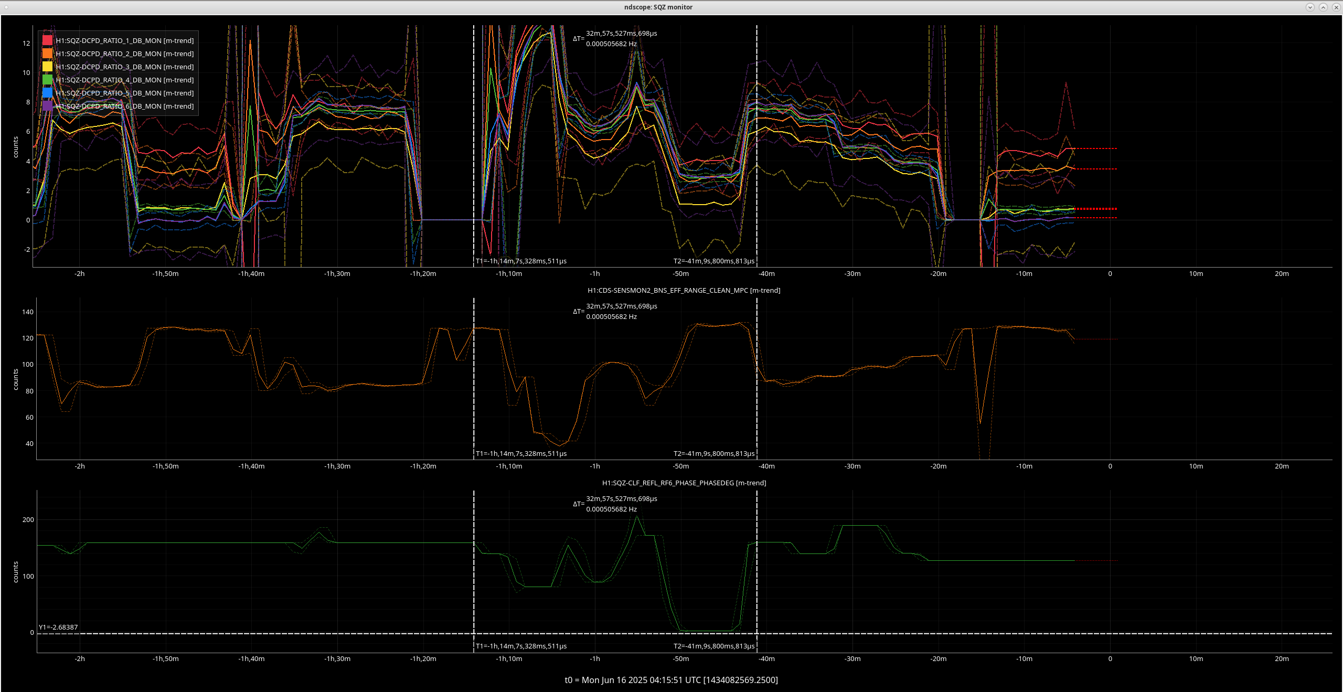Click the ΔT readout in top plot
The width and height of the screenshot is (1343, 692).
click(615, 38)
